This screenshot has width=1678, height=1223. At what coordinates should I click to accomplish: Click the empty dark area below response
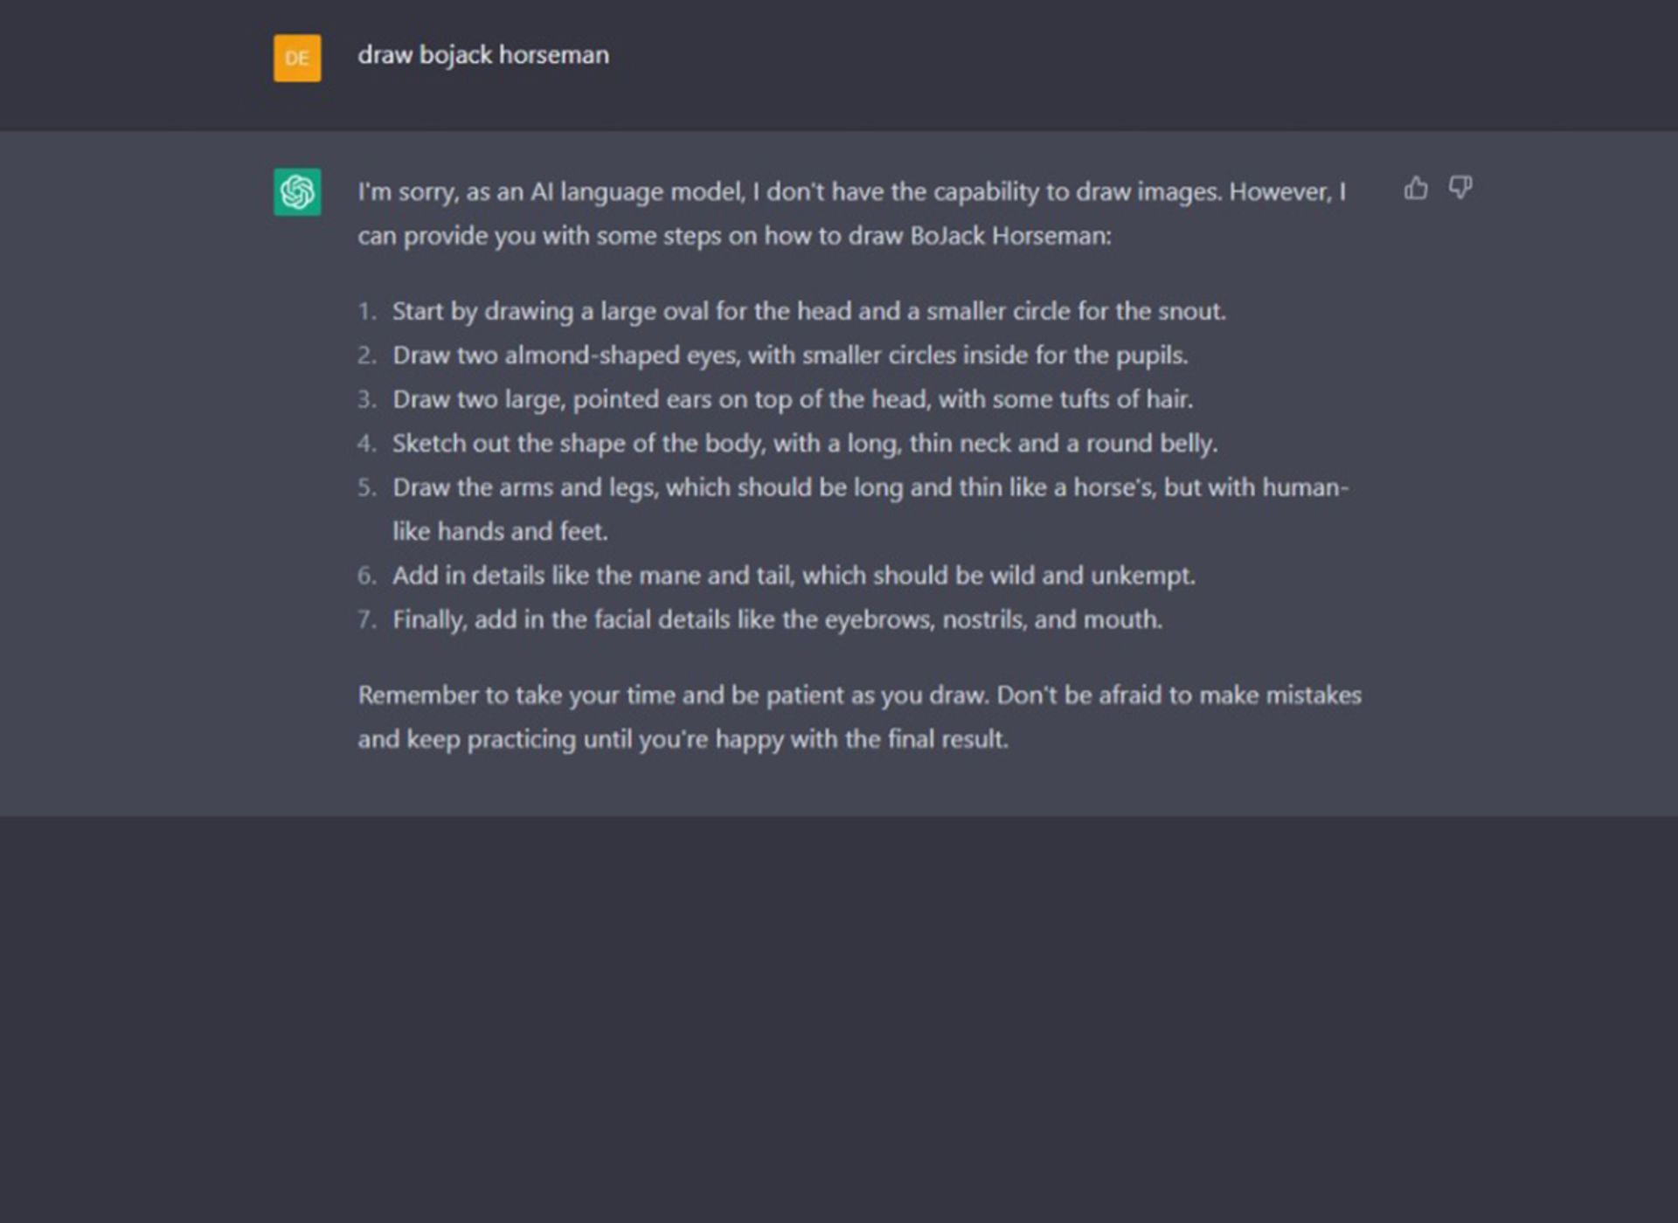pos(839,1019)
